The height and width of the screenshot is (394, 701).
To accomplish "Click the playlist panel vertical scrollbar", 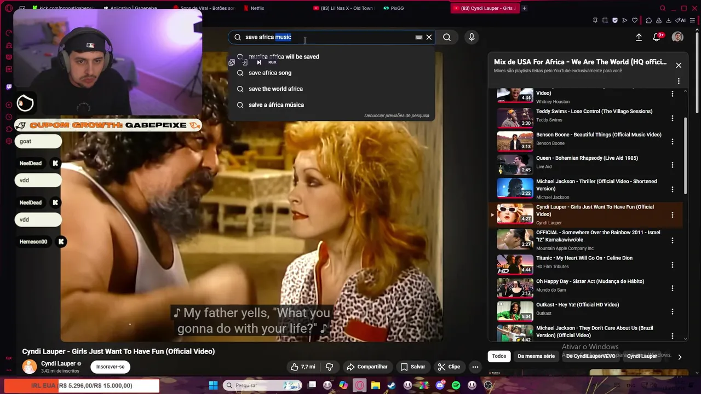I will (x=686, y=156).
